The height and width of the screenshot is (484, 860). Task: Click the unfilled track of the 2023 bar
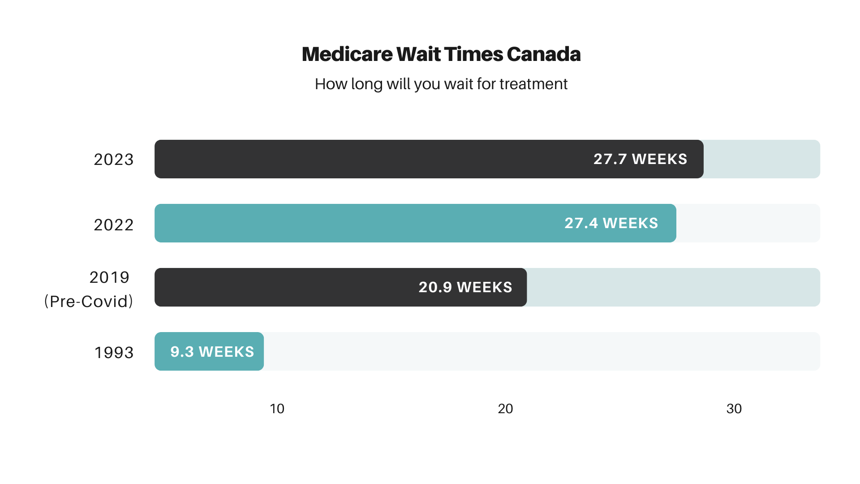pos(761,159)
